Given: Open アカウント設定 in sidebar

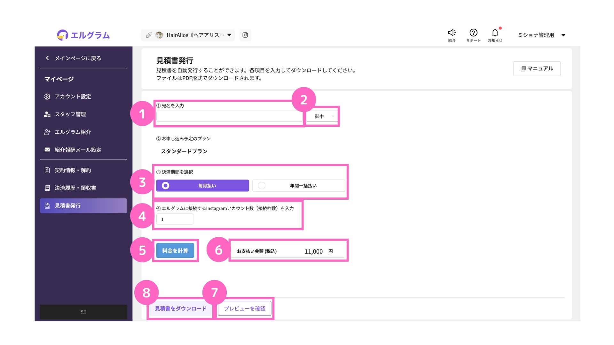Looking at the screenshot, I should (x=73, y=96).
